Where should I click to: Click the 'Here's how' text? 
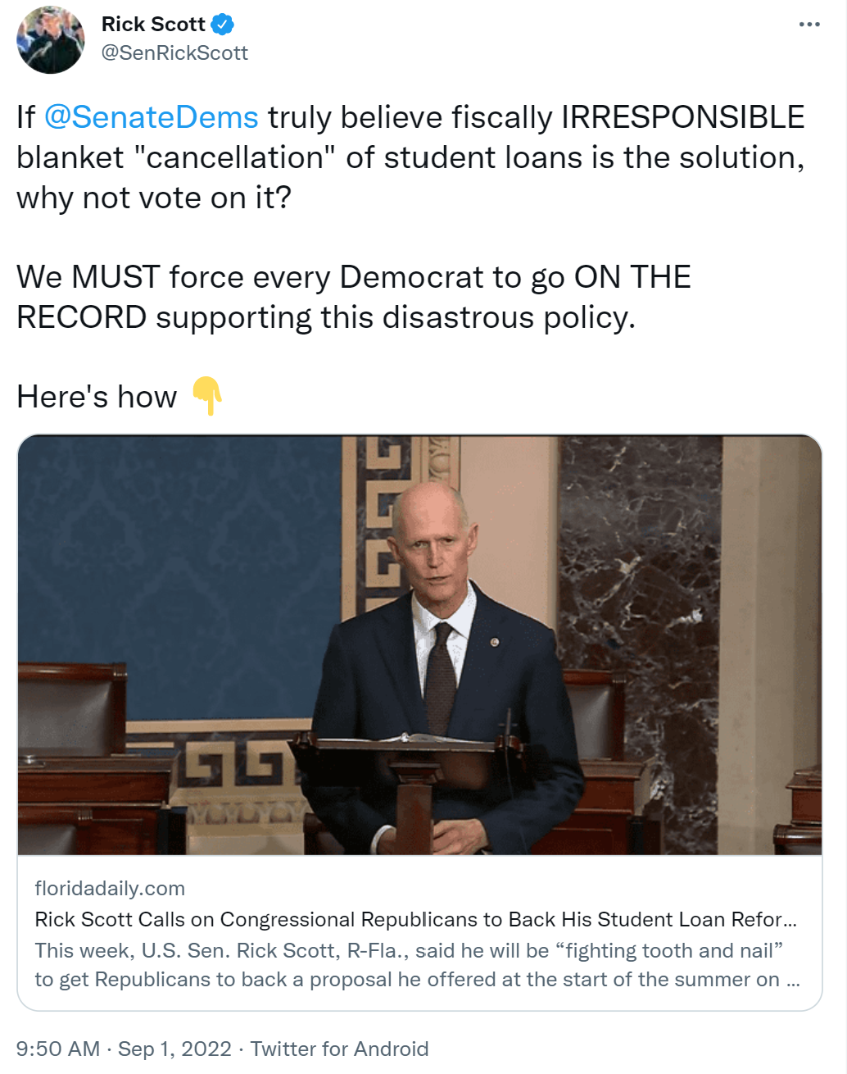97,397
